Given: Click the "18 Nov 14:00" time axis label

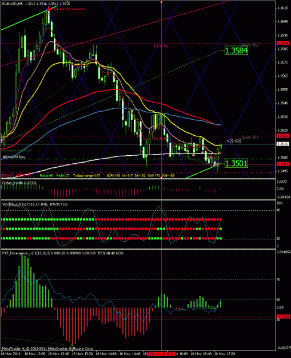Looking at the screenshot, I should [105, 353].
